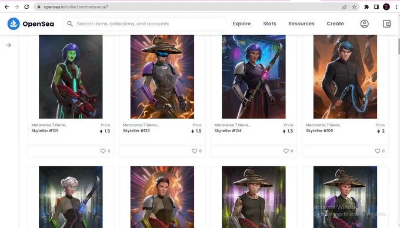This screenshot has height=228, width=400.
Task: Click the collection name above Skyteller #105
Action: (324, 125)
